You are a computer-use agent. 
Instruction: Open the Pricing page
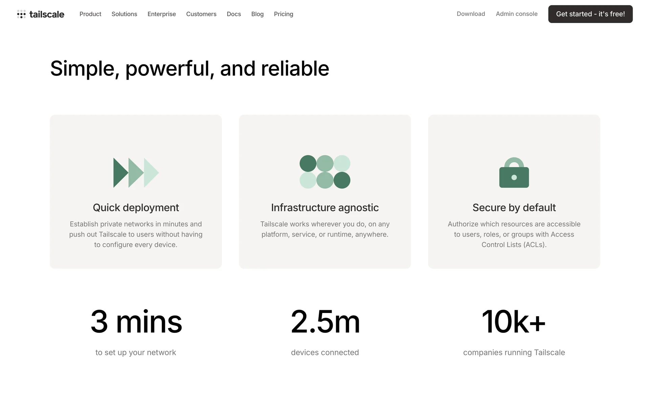click(x=283, y=14)
